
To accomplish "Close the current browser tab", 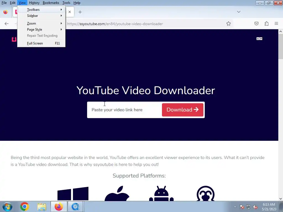I will click(x=69, y=12).
